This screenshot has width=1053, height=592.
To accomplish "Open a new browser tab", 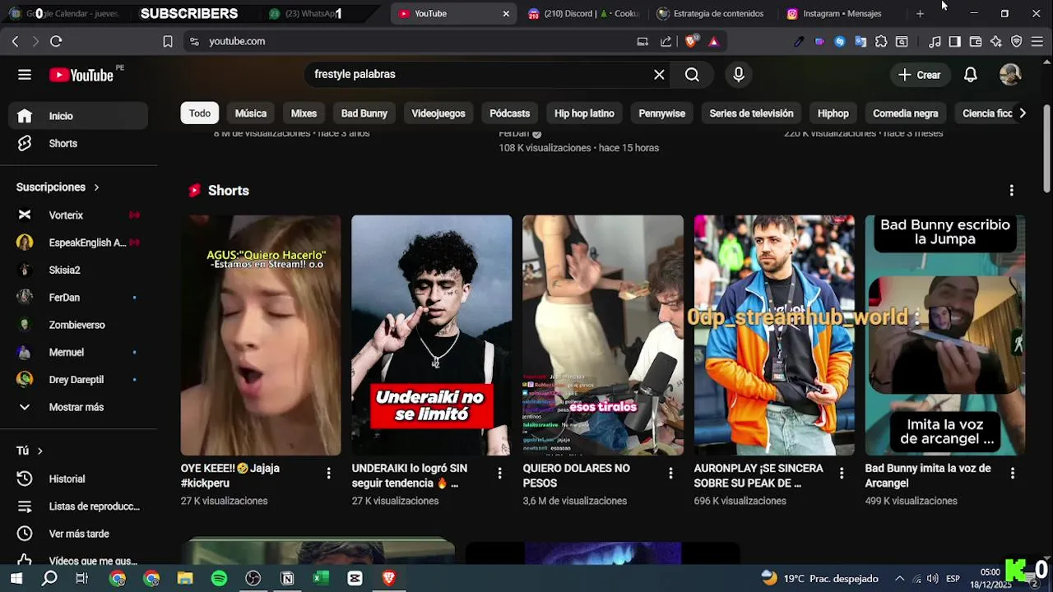I will (920, 14).
